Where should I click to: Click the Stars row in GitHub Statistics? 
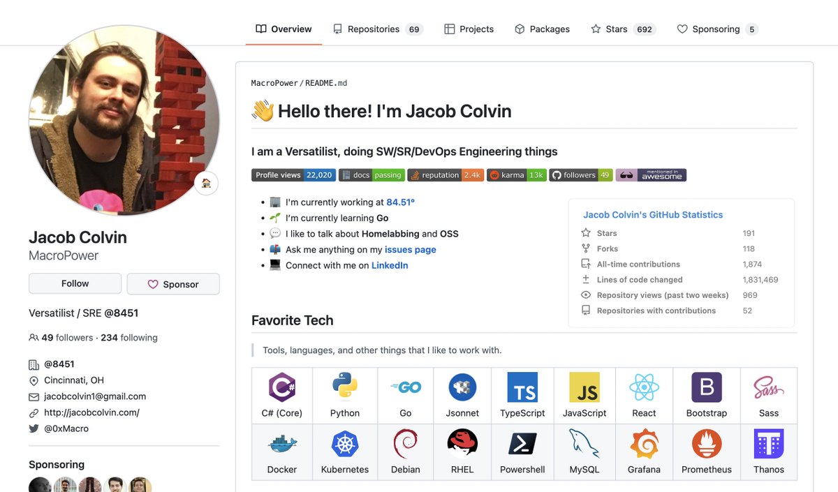(x=681, y=233)
